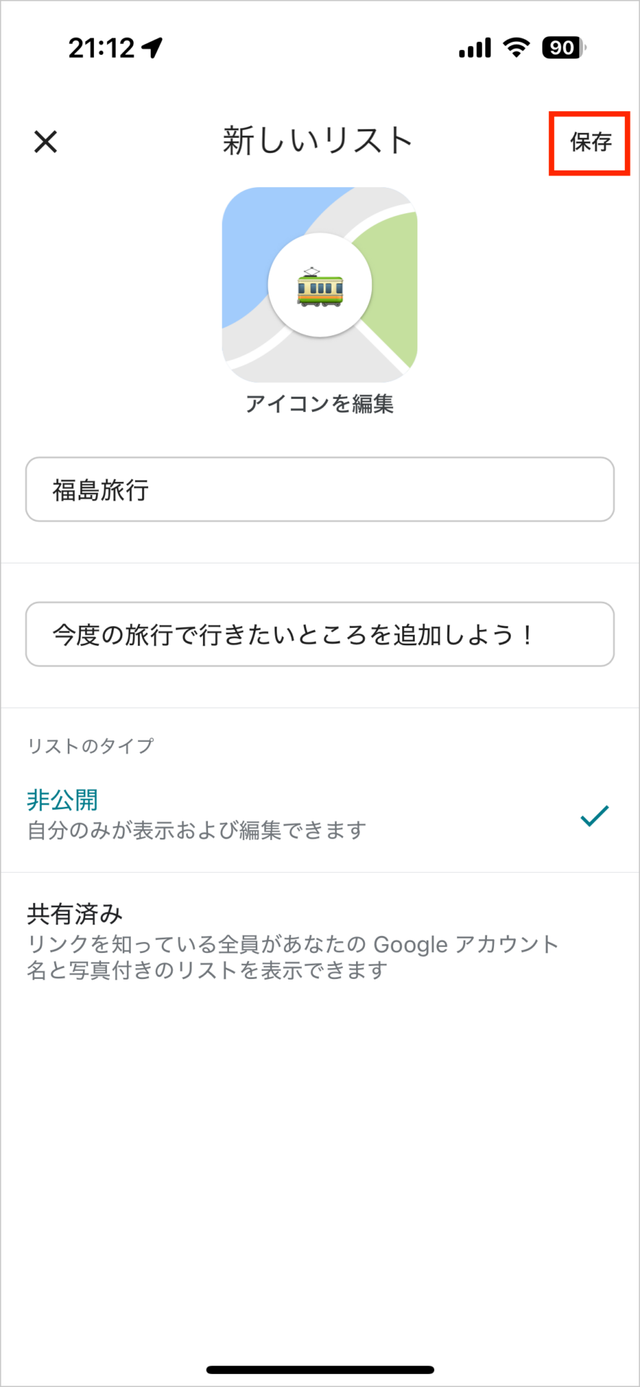Tap the tram emoji in the circle
640x1387 pixels.
coord(320,286)
